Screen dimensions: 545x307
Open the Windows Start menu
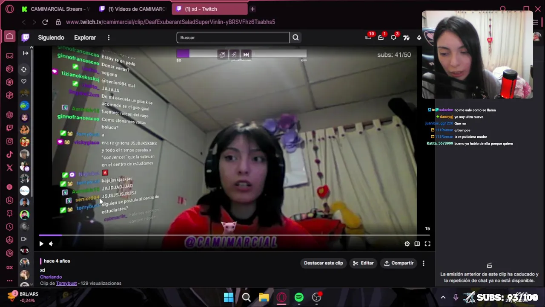tap(229, 297)
